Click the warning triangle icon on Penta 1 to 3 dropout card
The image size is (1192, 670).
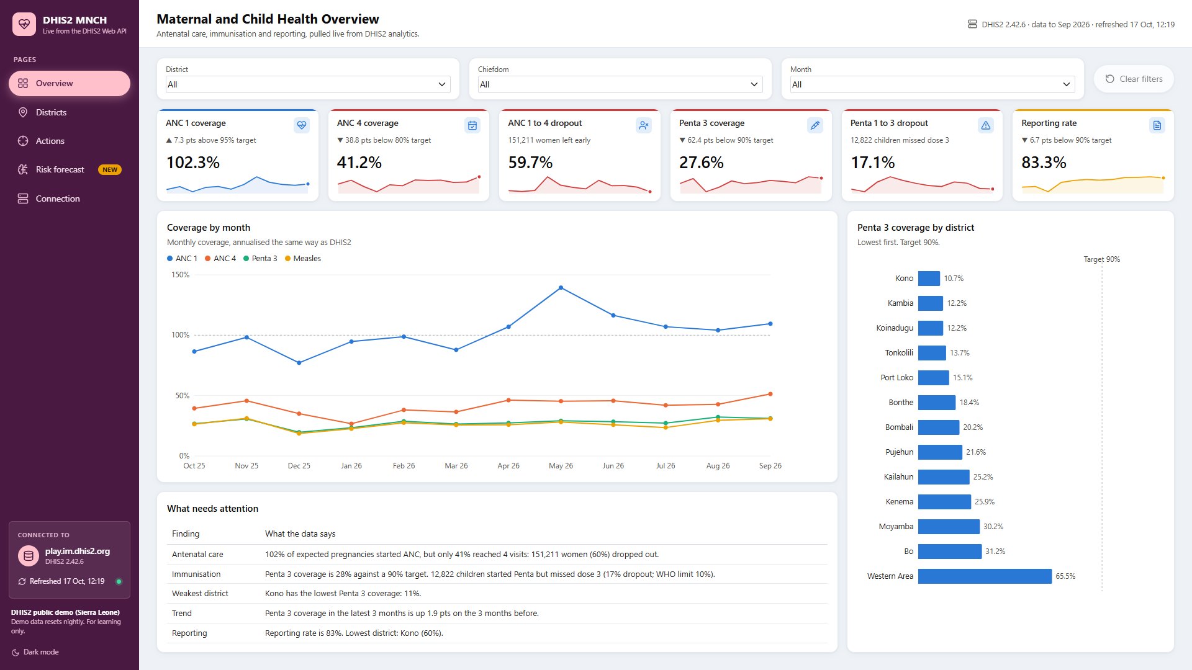pos(986,125)
